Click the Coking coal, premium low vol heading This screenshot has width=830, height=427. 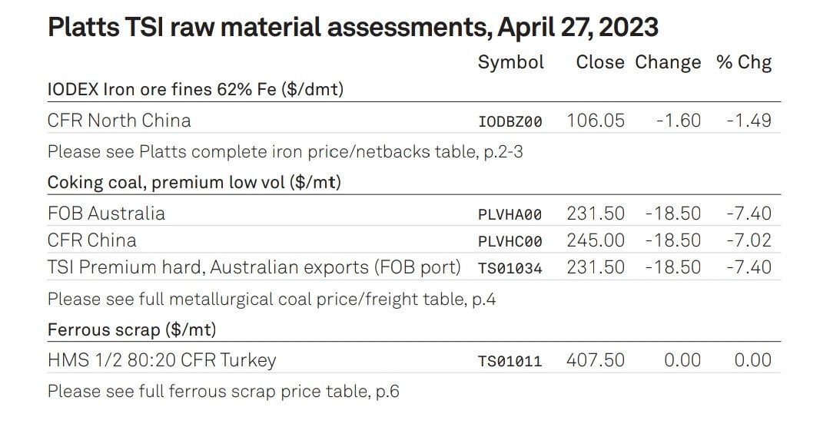194,183
